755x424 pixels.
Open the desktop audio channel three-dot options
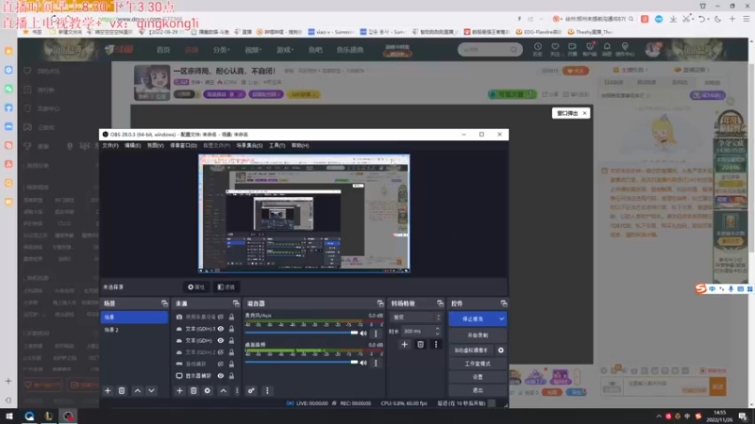(376, 363)
